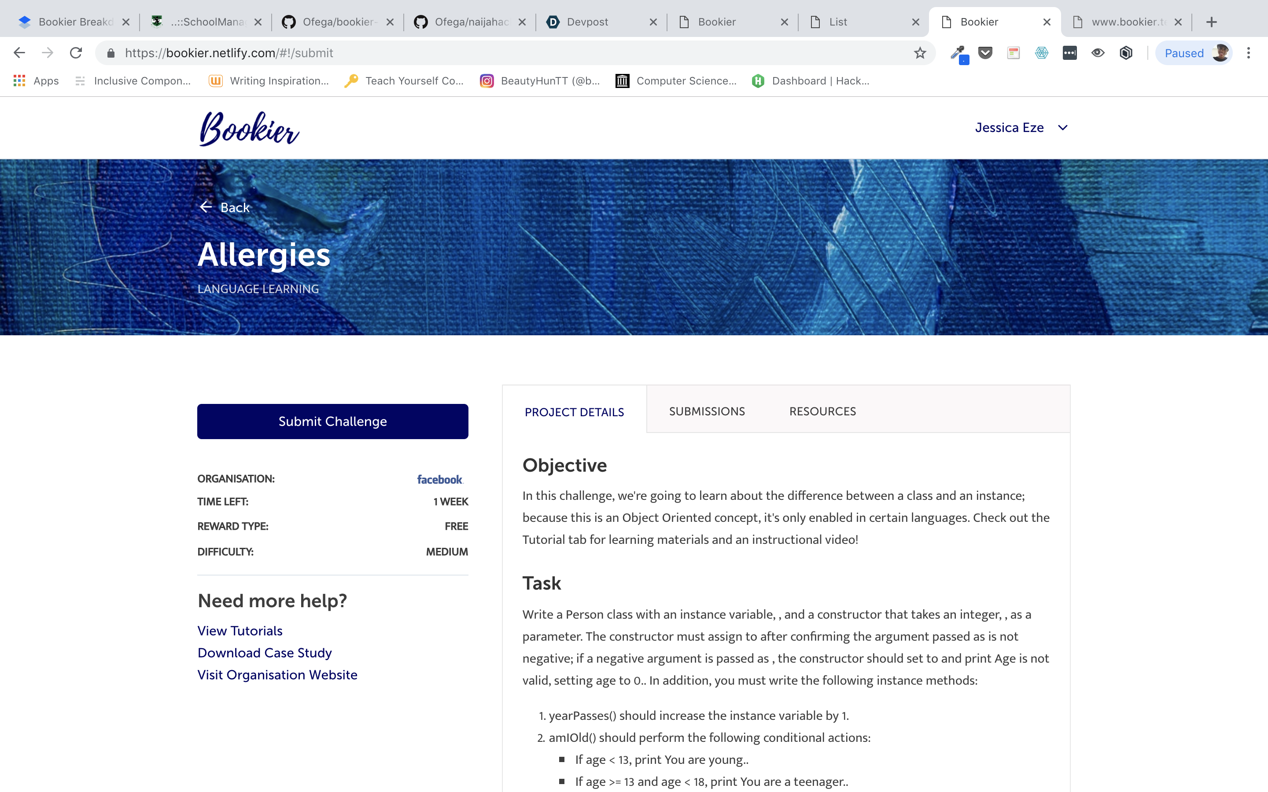Click the bookmark star icon

pyautogui.click(x=920, y=53)
